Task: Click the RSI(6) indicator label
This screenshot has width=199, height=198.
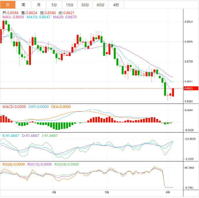Action: click(x=14, y=164)
